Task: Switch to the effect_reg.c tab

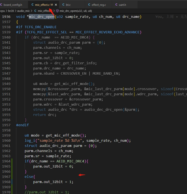Action: tap(99, 5)
